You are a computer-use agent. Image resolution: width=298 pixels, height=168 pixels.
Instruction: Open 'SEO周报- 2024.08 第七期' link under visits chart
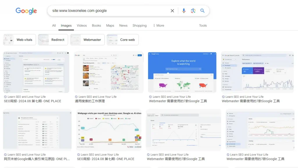[105, 159]
